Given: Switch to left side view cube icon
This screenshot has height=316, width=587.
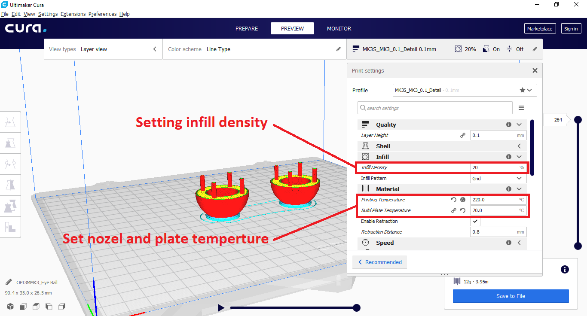Looking at the screenshot, I should click(x=49, y=307).
